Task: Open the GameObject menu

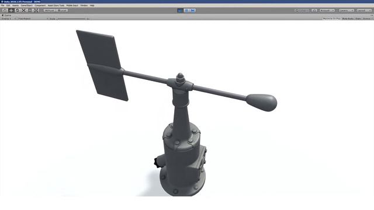Action: click(27, 5)
